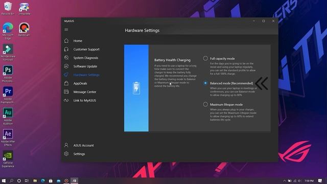Click the taskbar clock

[309, 180]
